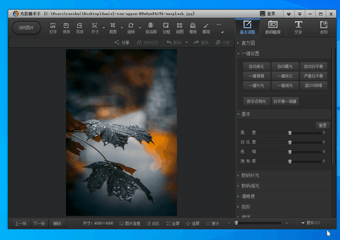The image size is (340, 240).
Task: Click the 登录 login smiley icon
Action: (263, 14)
